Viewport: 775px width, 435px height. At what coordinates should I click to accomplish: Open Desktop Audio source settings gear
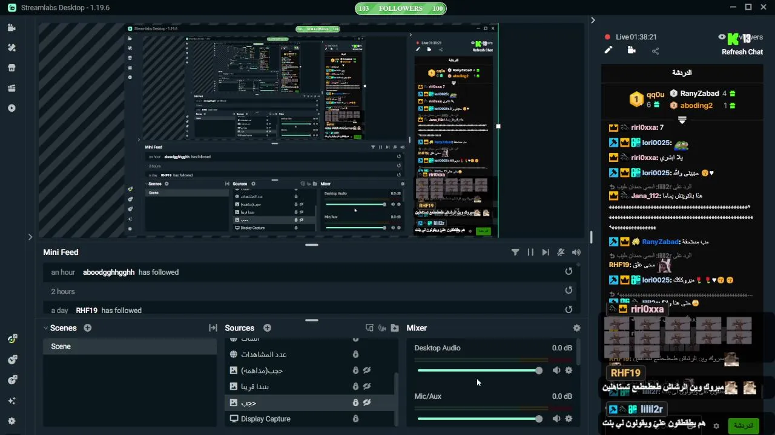point(569,370)
